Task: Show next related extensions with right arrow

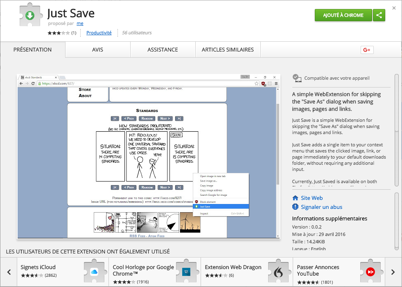Action: click(x=393, y=272)
